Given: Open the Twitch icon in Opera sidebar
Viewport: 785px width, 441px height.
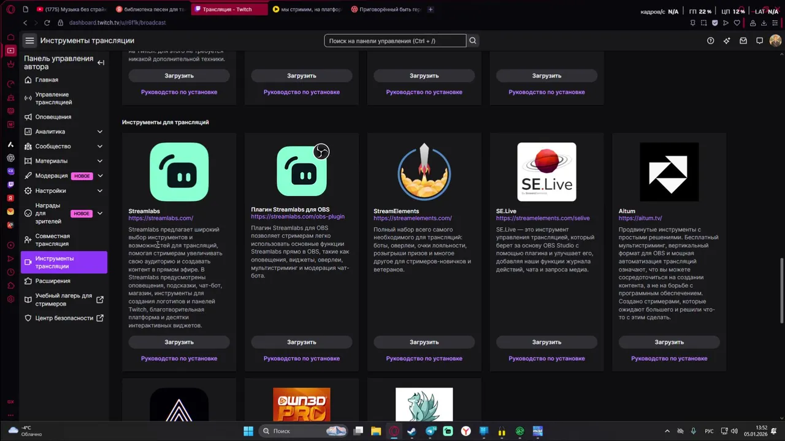Looking at the screenshot, I should [x=10, y=184].
